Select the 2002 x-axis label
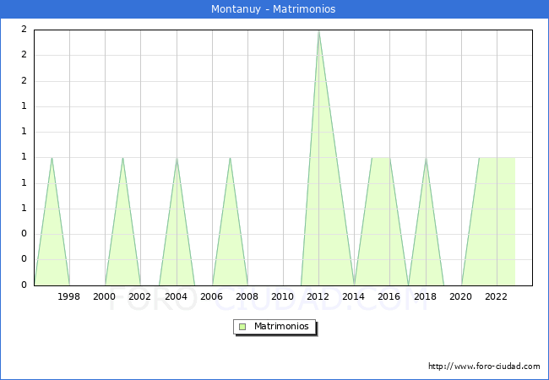Image resolution: width=549 pixels, height=380 pixels. tap(140, 296)
